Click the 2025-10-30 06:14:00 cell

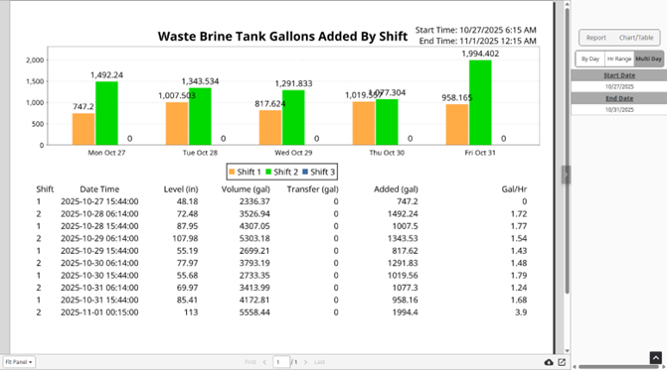pos(99,263)
